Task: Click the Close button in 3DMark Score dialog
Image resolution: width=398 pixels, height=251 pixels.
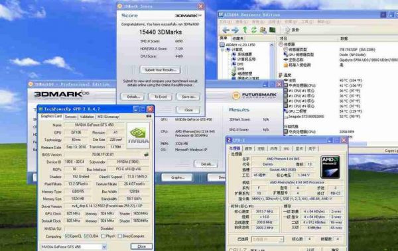Action: 188,110
